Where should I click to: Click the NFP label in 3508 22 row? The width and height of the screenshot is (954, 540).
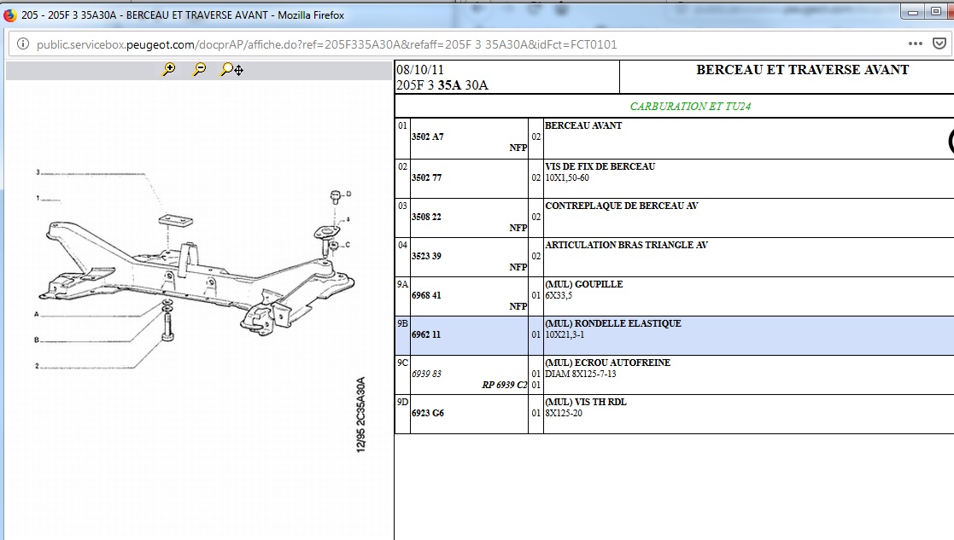pos(518,228)
